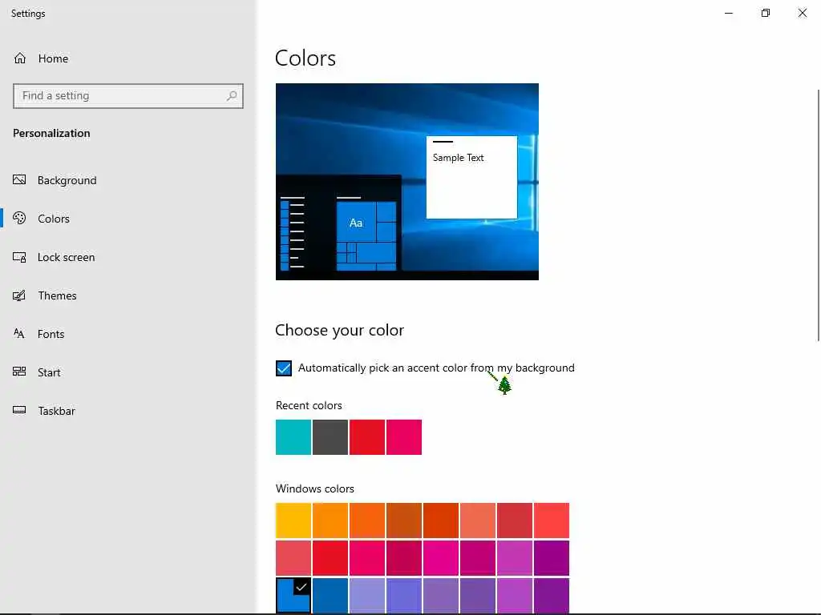
Task: Maximize or restore the Settings window
Action: [x=766, y=13]
